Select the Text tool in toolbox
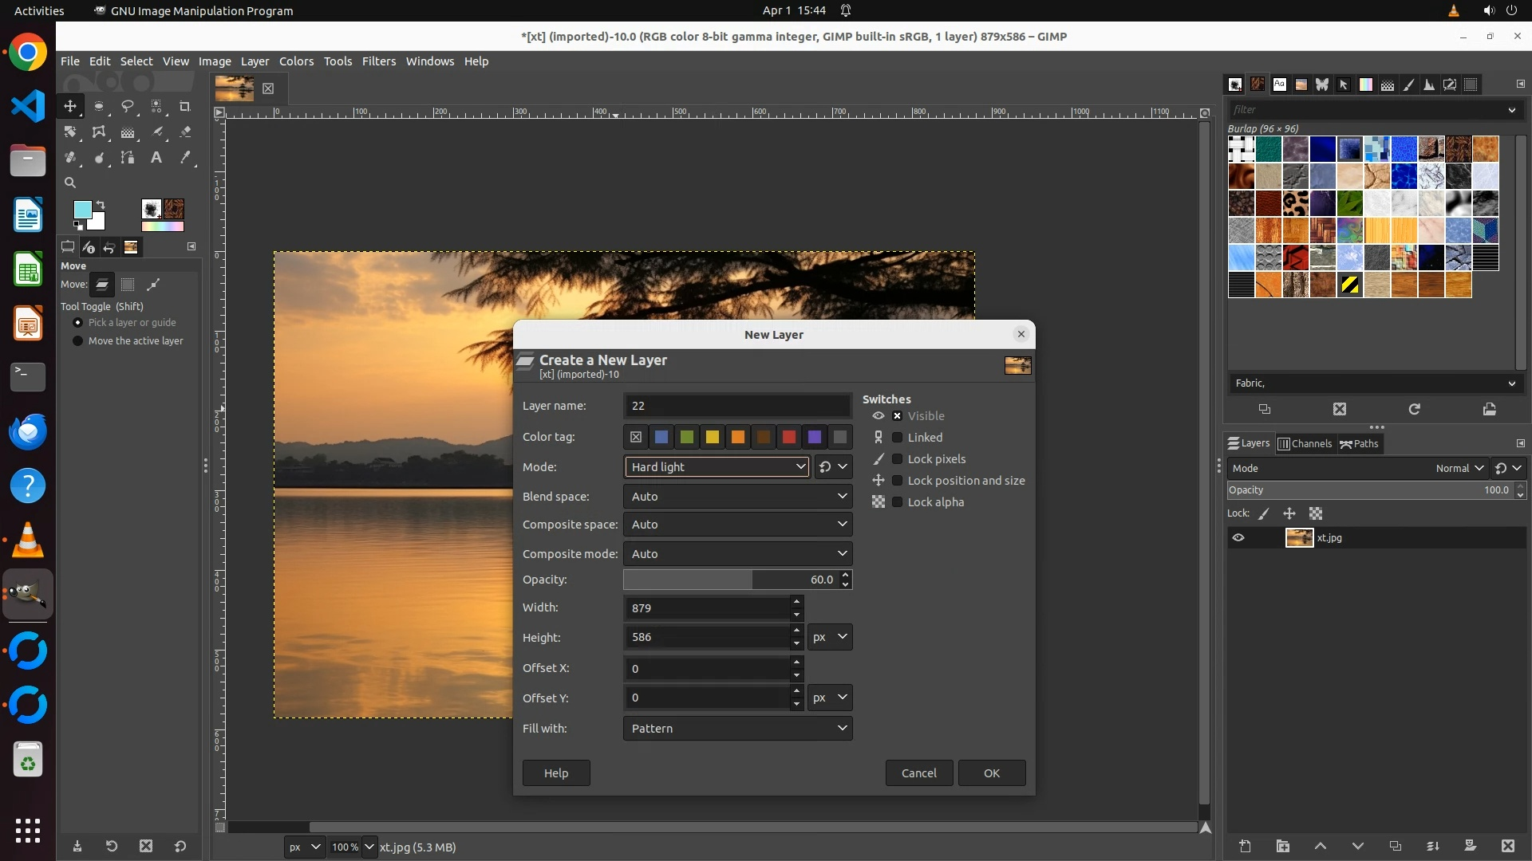The width and height of the screenshot is (1532, 861). pos(156,158)
